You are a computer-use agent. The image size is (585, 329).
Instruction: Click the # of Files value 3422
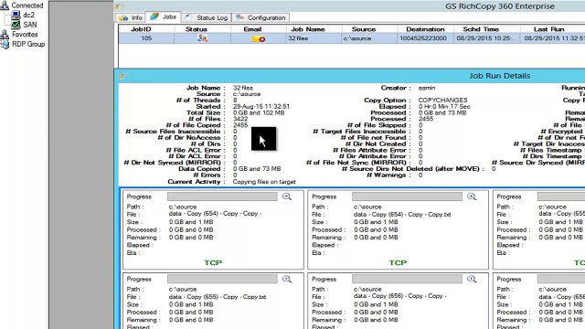[x=240, y=119]
